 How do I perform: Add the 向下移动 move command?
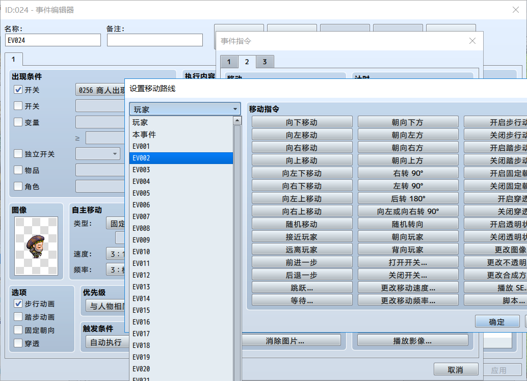[302, 122]
